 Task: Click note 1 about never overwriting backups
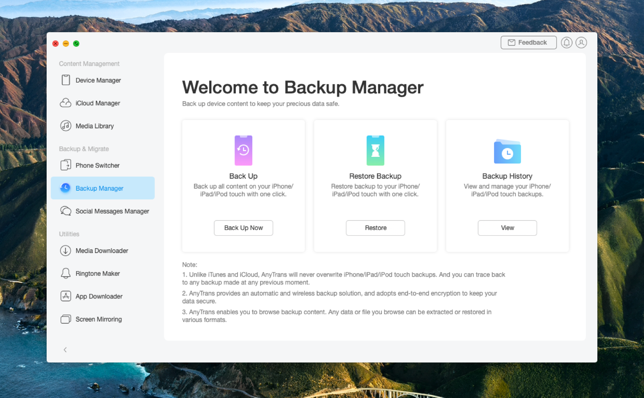click(x=343, y=279)
